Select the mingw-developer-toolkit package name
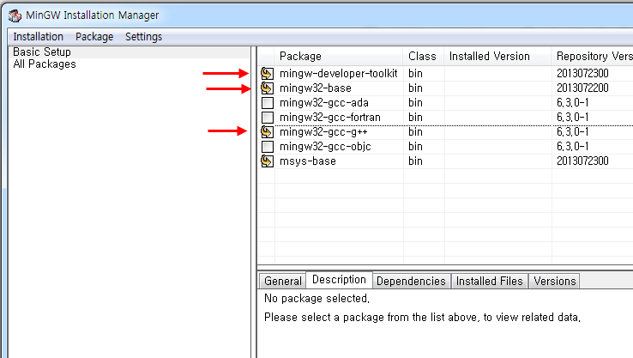The image size is (633, 358). (338, 74)
